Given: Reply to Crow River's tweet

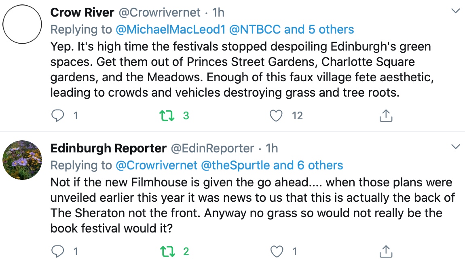Looking at the screenshot, I should (x=58, y=116).
